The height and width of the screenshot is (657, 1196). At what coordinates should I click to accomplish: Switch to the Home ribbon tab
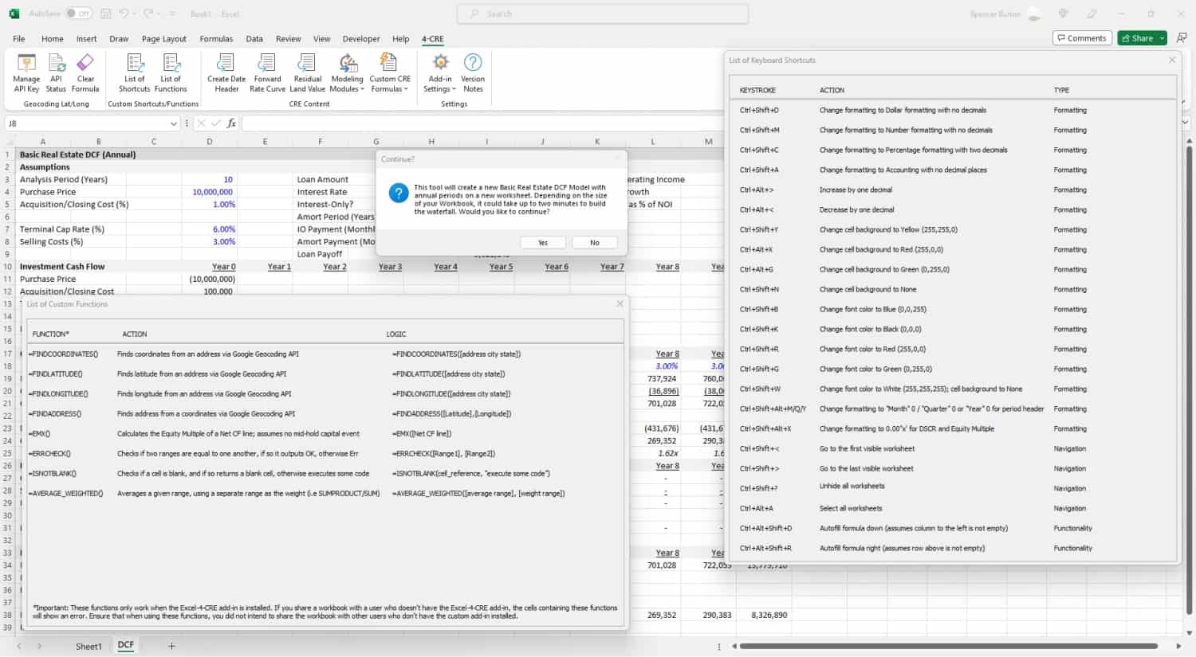pyautogui.click(x=52, y=38)
